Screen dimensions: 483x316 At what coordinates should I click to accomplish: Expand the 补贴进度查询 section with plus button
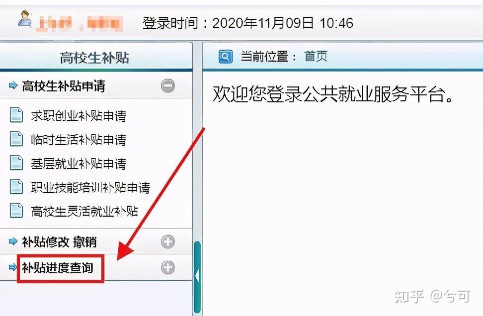pyautogui.click(x=168, y=267)
